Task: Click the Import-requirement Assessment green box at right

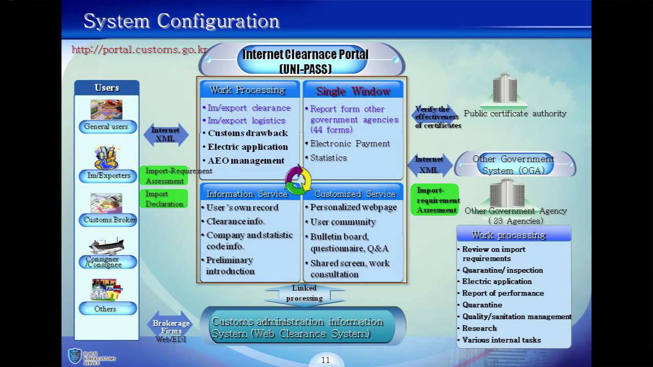Action: [435, 200]
